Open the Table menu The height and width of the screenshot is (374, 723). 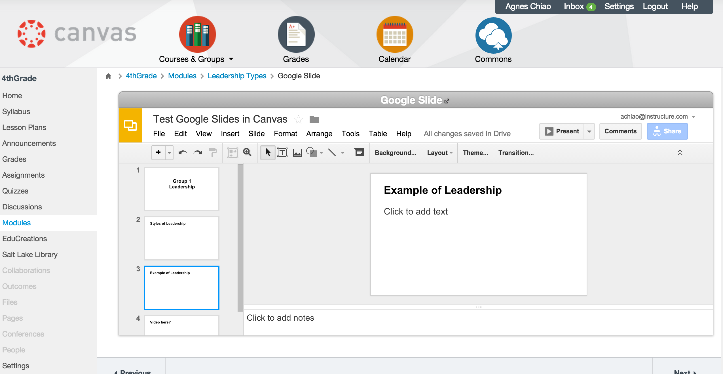pyautogui.click(x=378, y=134)
